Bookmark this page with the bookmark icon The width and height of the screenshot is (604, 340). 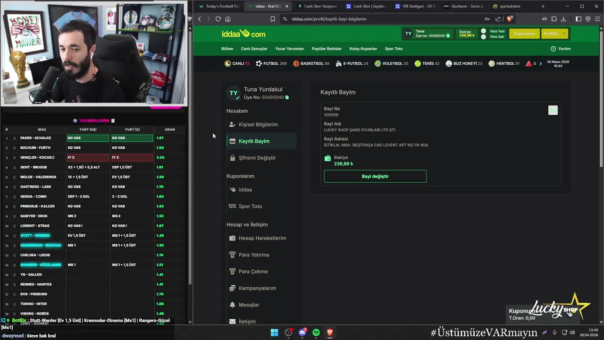273,19
